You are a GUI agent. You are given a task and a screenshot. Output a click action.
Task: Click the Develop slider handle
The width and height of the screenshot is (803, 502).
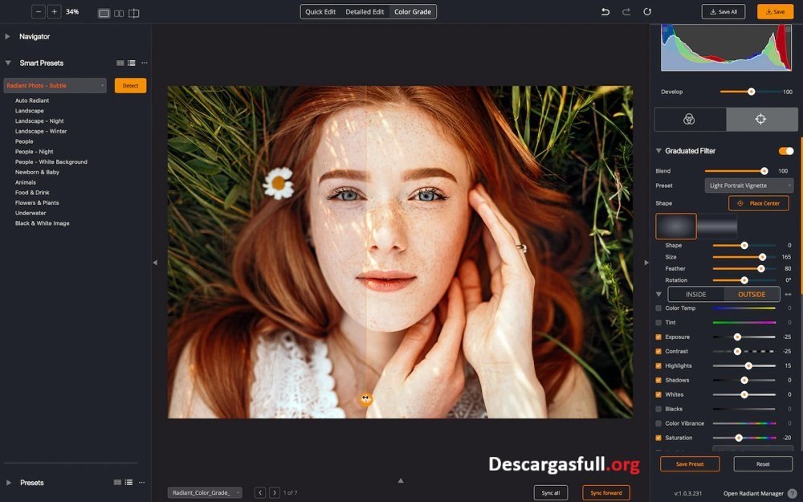pos(752,92)
